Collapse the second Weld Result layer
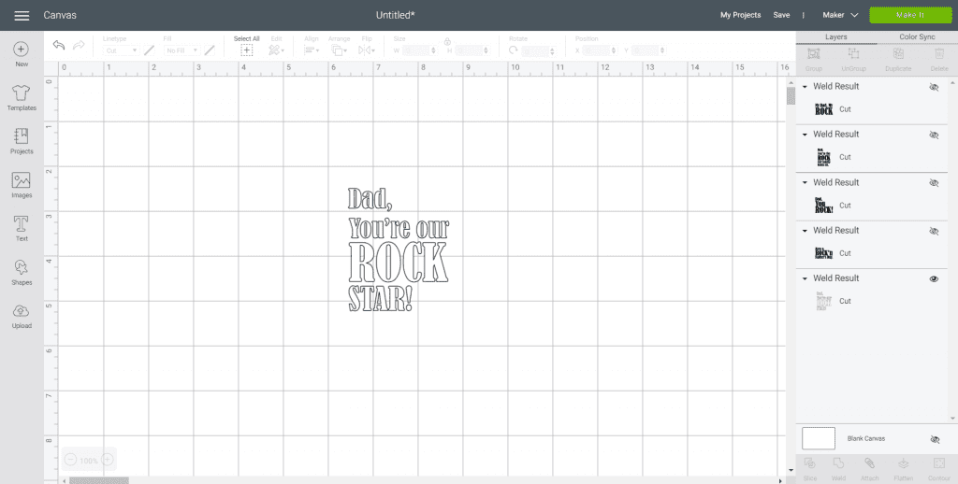Screen dimensions: 958x484 click(x=805, y=135)
